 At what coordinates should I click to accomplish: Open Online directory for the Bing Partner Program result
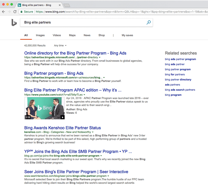tap(75, 53)
